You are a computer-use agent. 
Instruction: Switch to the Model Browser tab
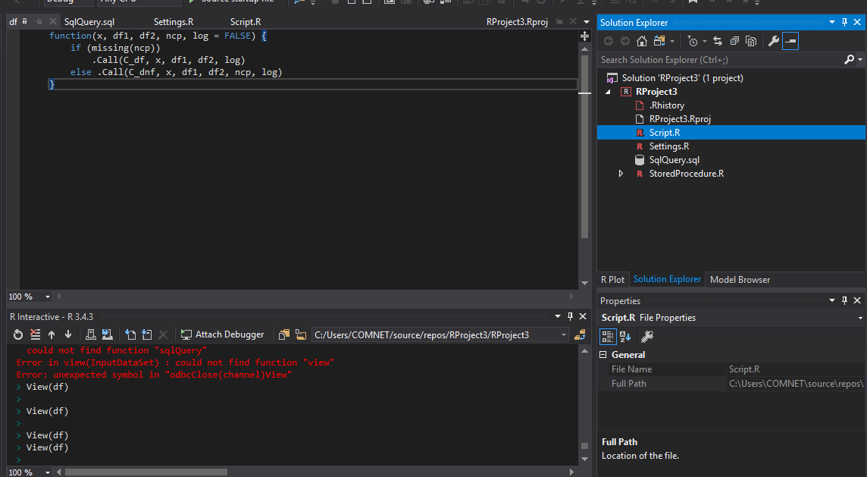[740, 279]
